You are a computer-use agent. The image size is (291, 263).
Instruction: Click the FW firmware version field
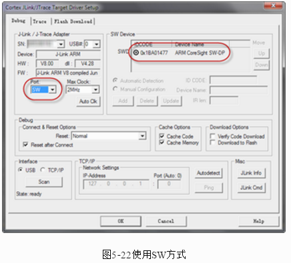pos(68,73)
